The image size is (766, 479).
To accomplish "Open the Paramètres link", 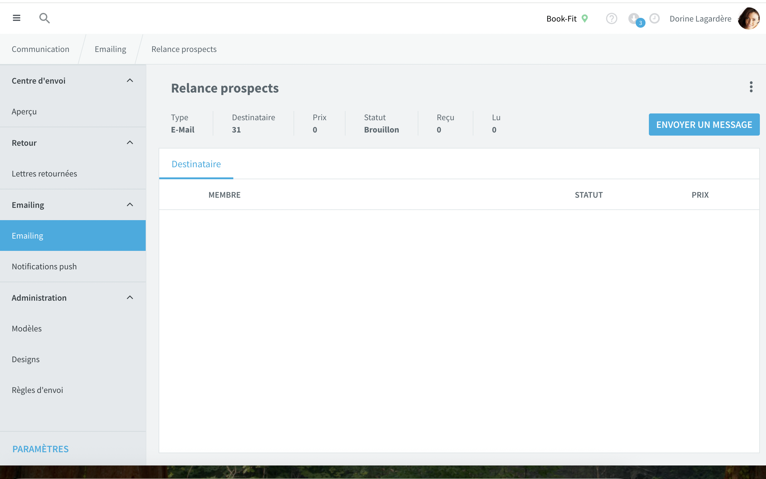I will [x=41, y=449].
